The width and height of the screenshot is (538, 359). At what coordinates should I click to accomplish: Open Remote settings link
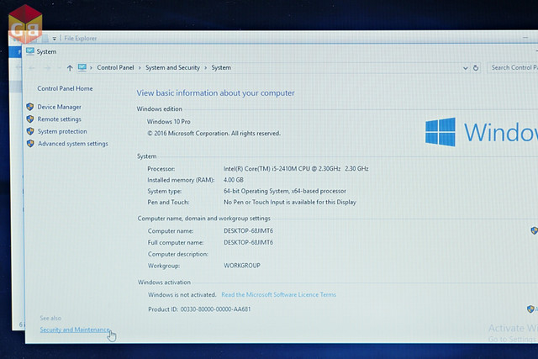click(x=59, y=119)
